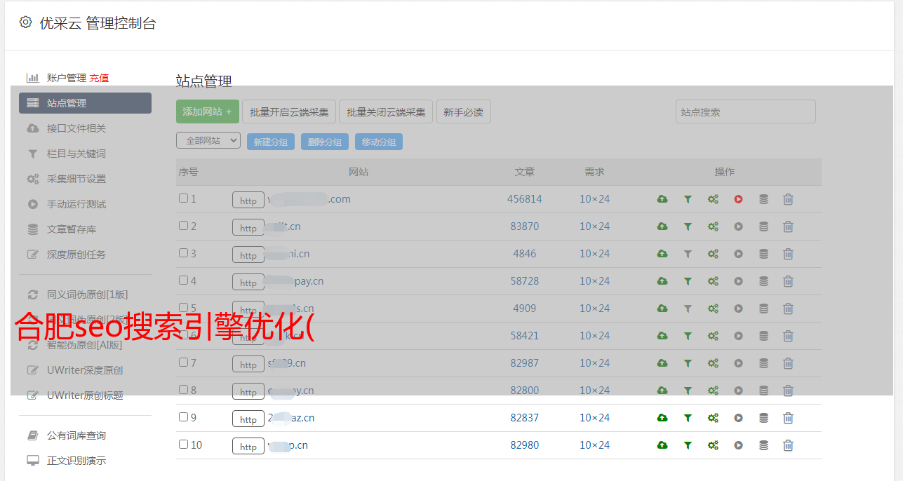Click the 移动分组 button

point(379,142)
